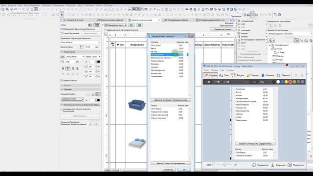The image size is (313, 176).
Task: Click redo formatting change button
Action: tap(97, 123)
